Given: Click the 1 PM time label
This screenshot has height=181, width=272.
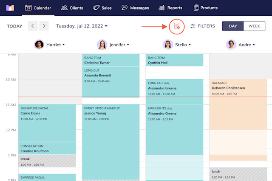Looking at the screenshot, I should [12, 156].
